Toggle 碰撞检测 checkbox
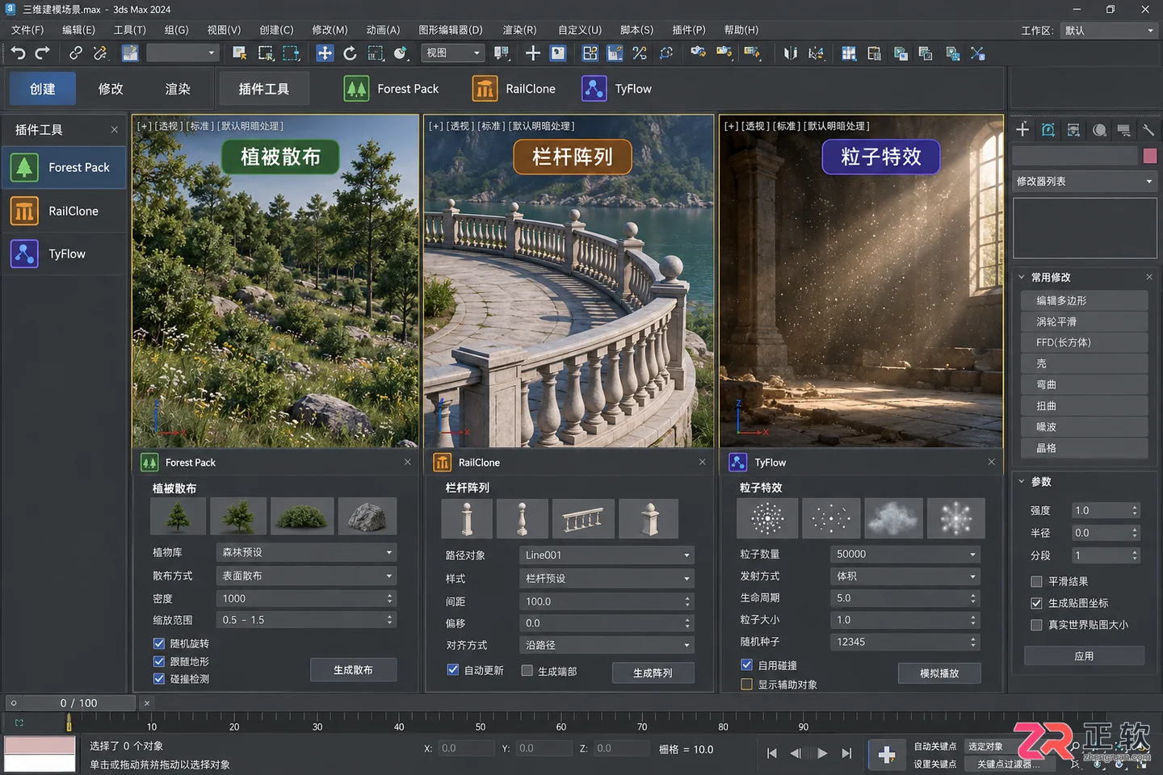 (x=159, y=679)
